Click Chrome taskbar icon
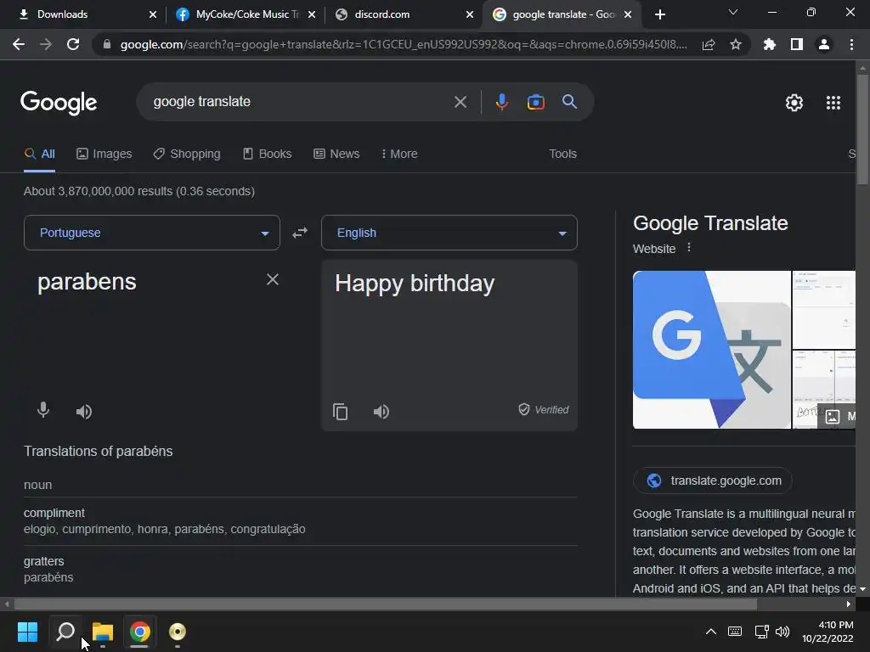 coord(140,632)
